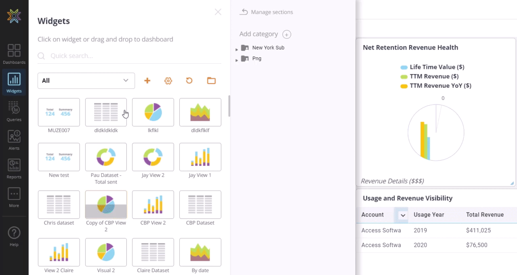
Task: Open widget settings gear icon
Action: coord(168,81)
